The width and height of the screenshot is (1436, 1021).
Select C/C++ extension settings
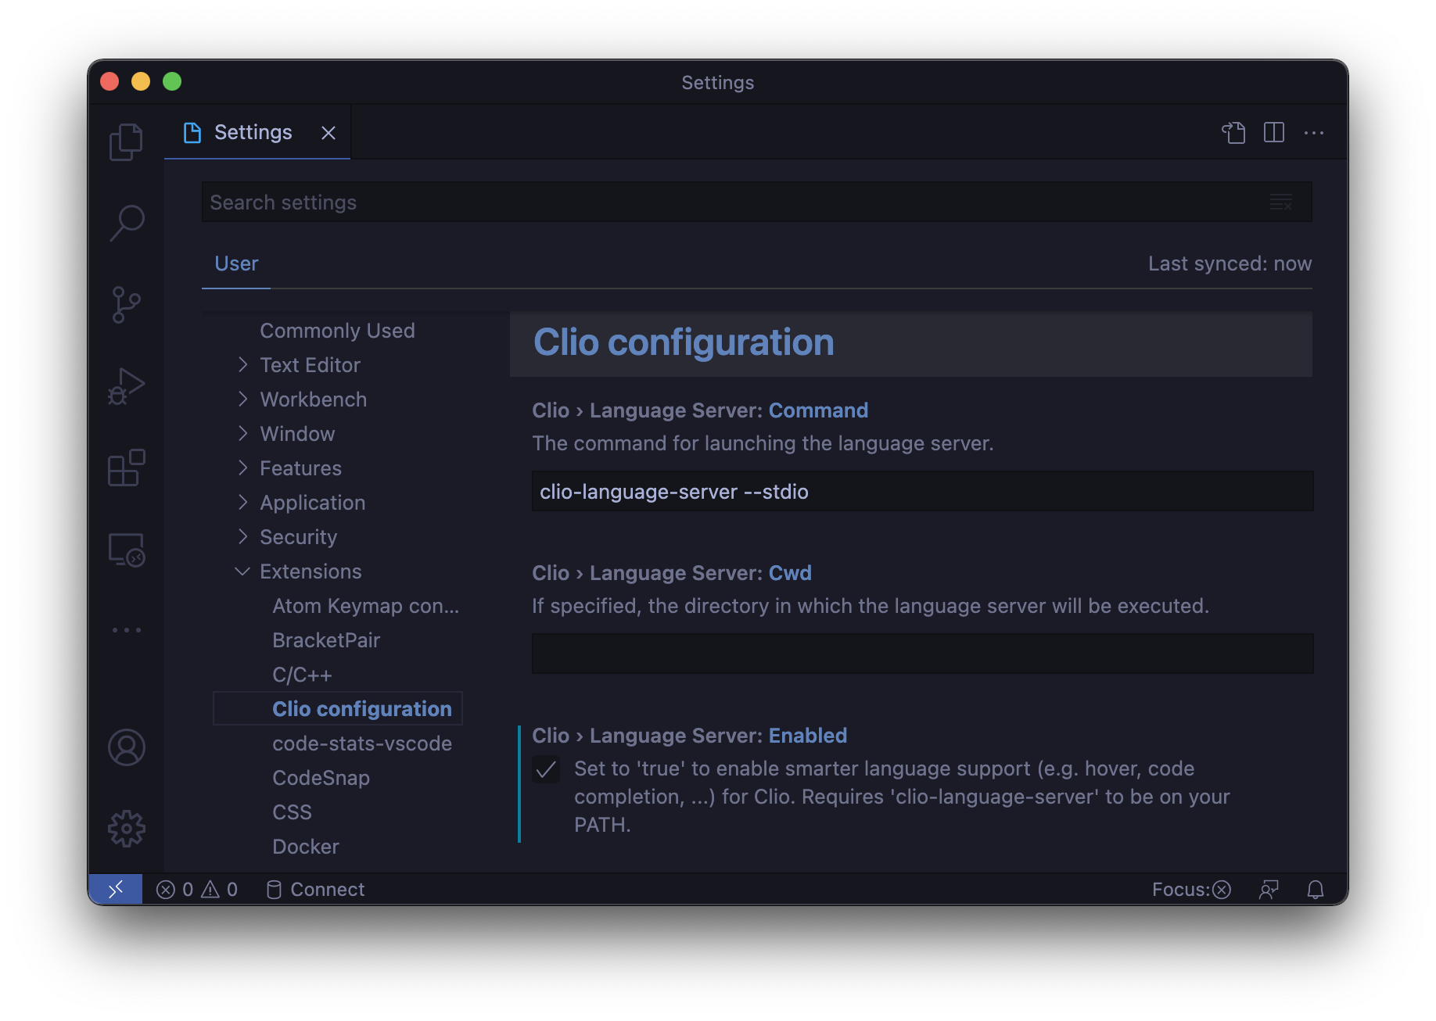coord(302,675)
